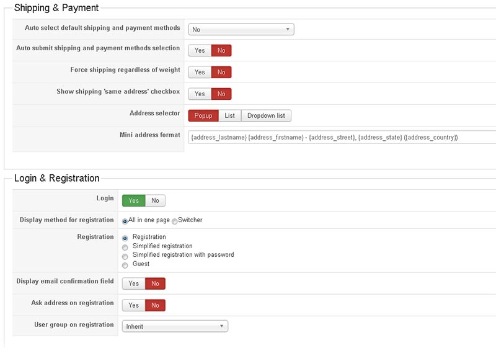Click No for force shipping regardless of weight
The width and height of the screenshot is (496, 348).
(221, 73)
